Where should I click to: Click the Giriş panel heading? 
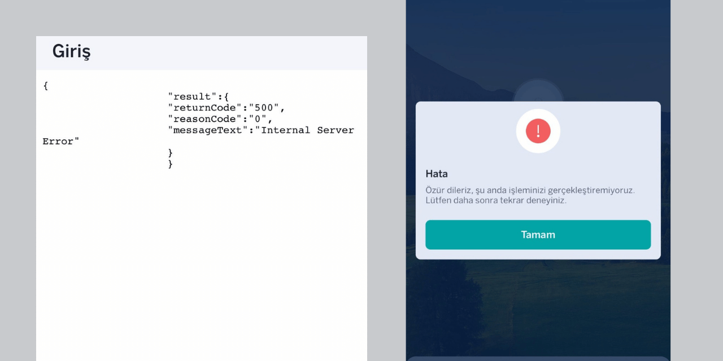71,51
